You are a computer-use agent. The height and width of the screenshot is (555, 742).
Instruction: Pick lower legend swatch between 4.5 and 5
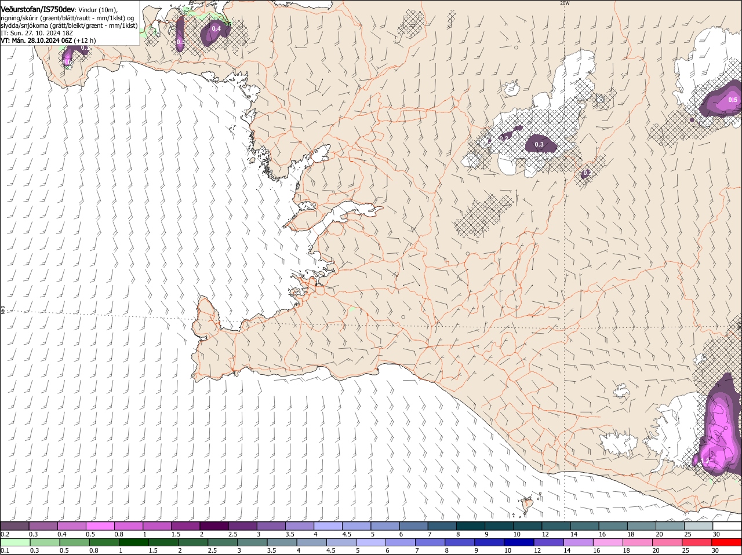coord(341,542)
